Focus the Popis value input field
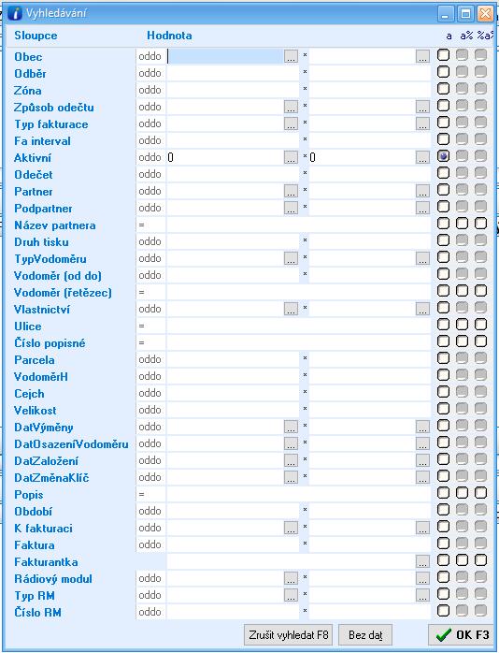The image size is (499, 653). tap(299, 494)
